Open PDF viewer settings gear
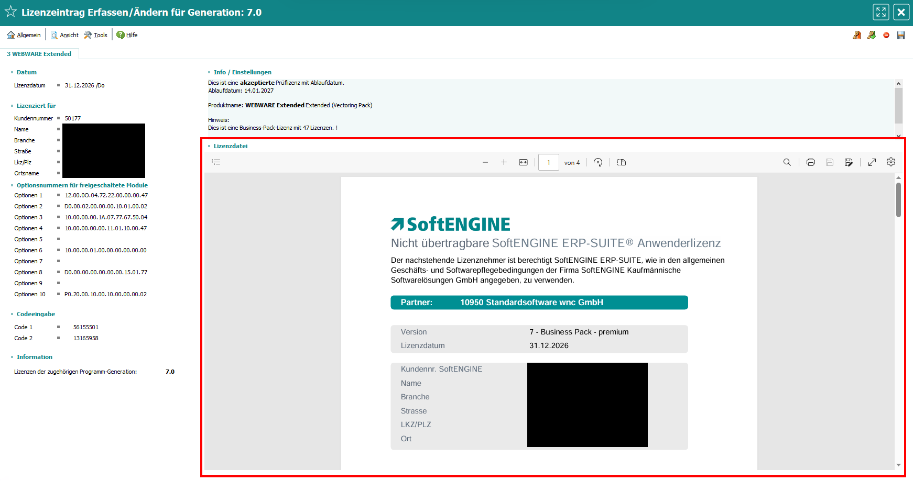The height and width of the screenshot is (481, 913). click(x=891, y=162)
